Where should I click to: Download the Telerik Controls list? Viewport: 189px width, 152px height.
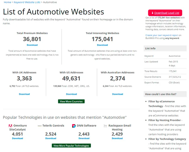pyautogui.click(x=51, y=138)
